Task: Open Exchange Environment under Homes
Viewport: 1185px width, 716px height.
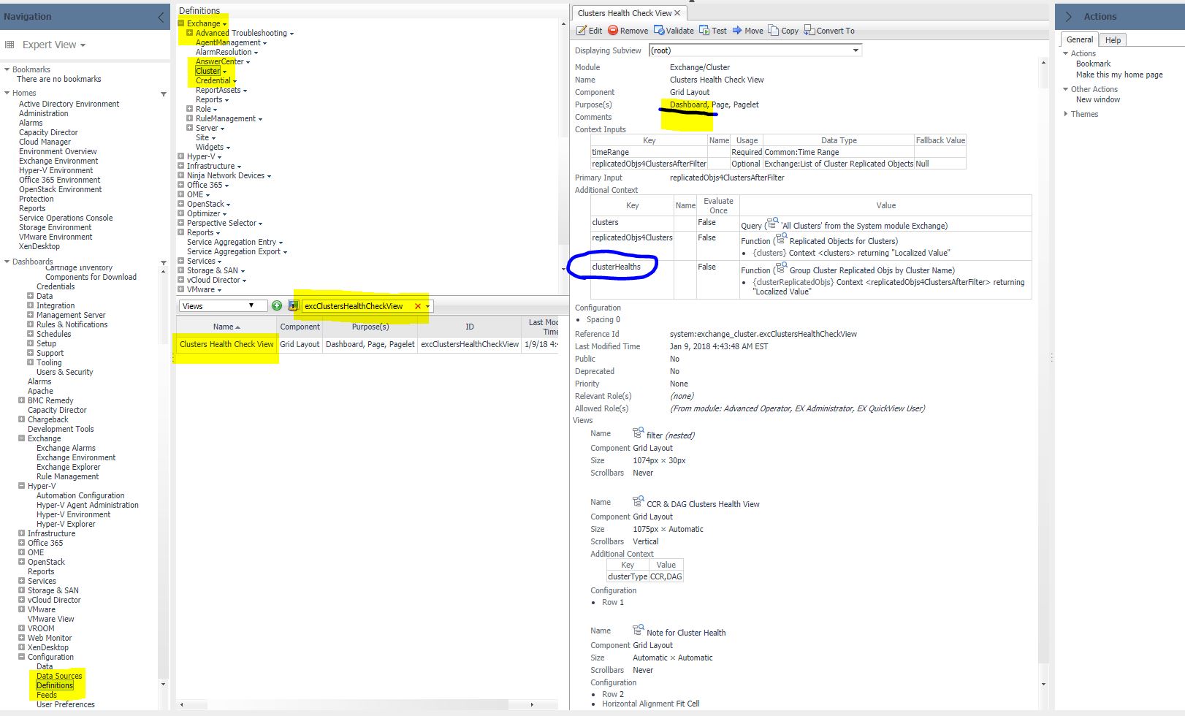Action: point(58,161)
